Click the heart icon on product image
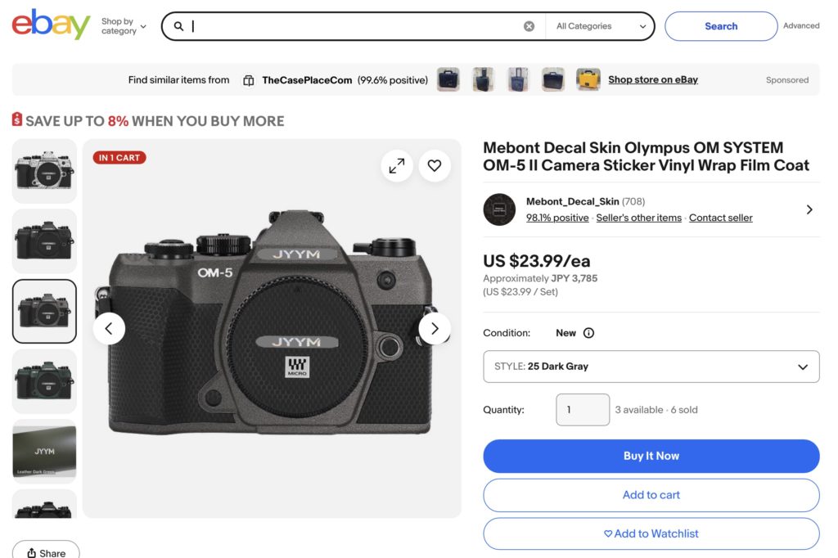This screenshot has width=838, height=558. 435,166
